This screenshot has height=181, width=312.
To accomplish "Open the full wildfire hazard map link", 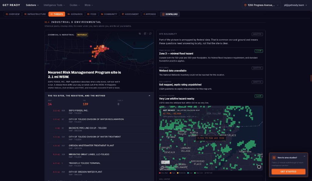I will (214, 113).
